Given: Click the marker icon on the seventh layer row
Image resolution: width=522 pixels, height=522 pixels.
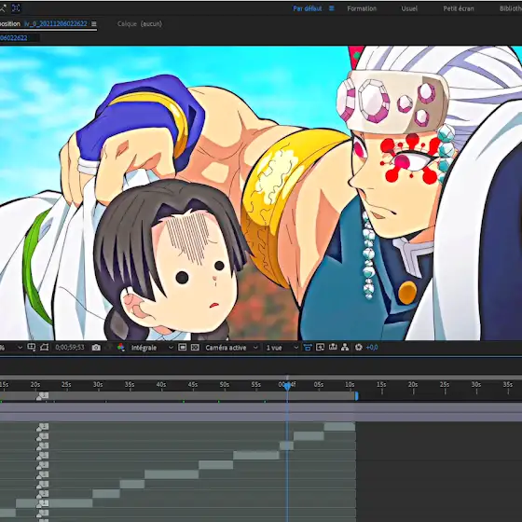Looking at the screenshot, I should tap(43, 485).
